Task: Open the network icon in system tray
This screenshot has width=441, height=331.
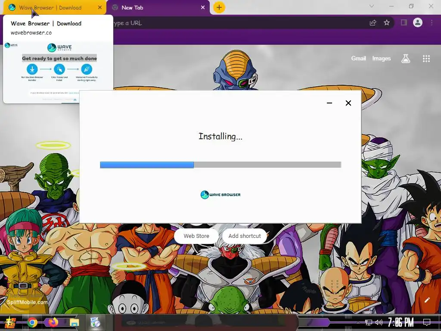Action: click(369, 322)
